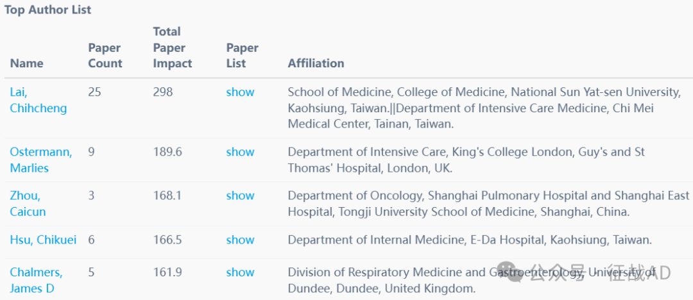Select Hsu, Chikuei author link
693x300 pixels.
pyautogui.click(x=43, y=240)
